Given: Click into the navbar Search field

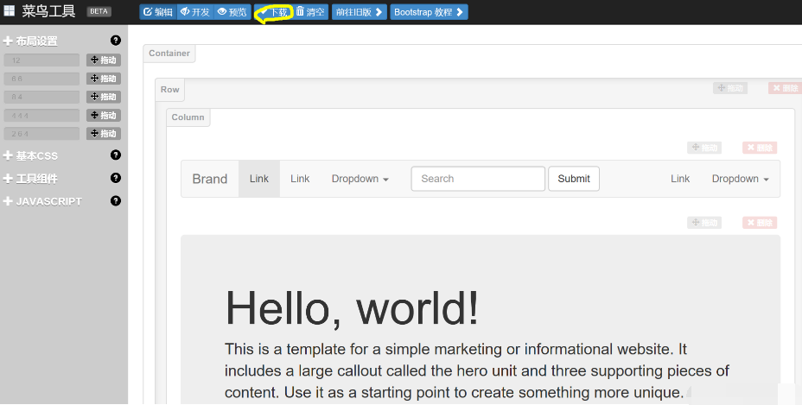Looking at the screenshot, I should coord(477,179).
